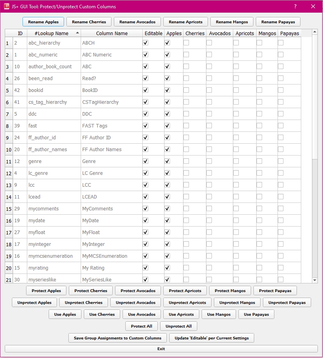The height and width of the screenshot is (358, 323).
Task: Check Avocados checkbox for been_read row
Action: pos(209,78)
